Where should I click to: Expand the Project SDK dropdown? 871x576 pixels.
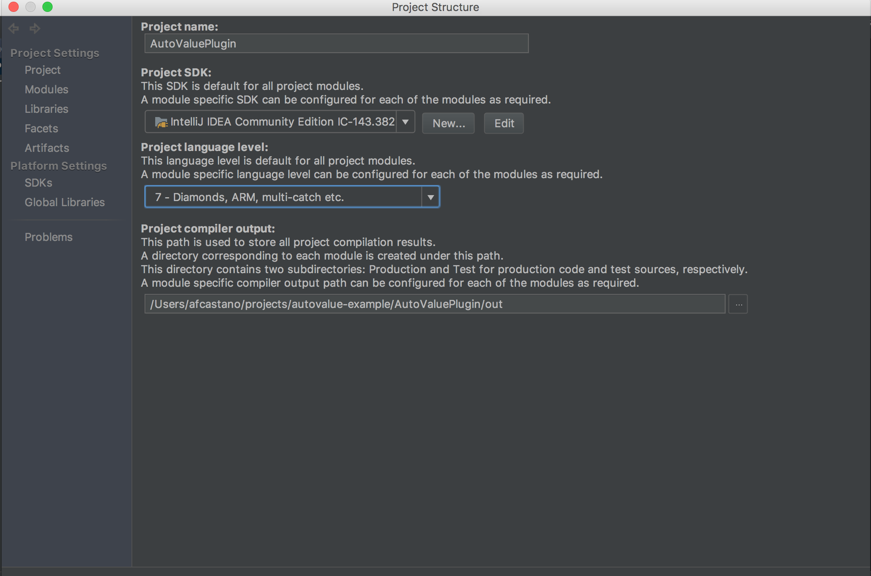point(406,123)
